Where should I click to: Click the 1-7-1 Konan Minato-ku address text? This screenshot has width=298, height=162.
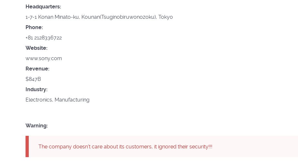point(52,17)
